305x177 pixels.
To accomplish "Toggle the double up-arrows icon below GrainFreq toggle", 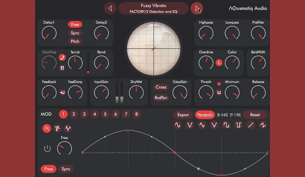I will 62,68.
